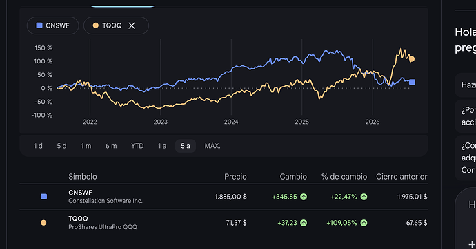Open TQQQ row in the table

coord(224,223)
